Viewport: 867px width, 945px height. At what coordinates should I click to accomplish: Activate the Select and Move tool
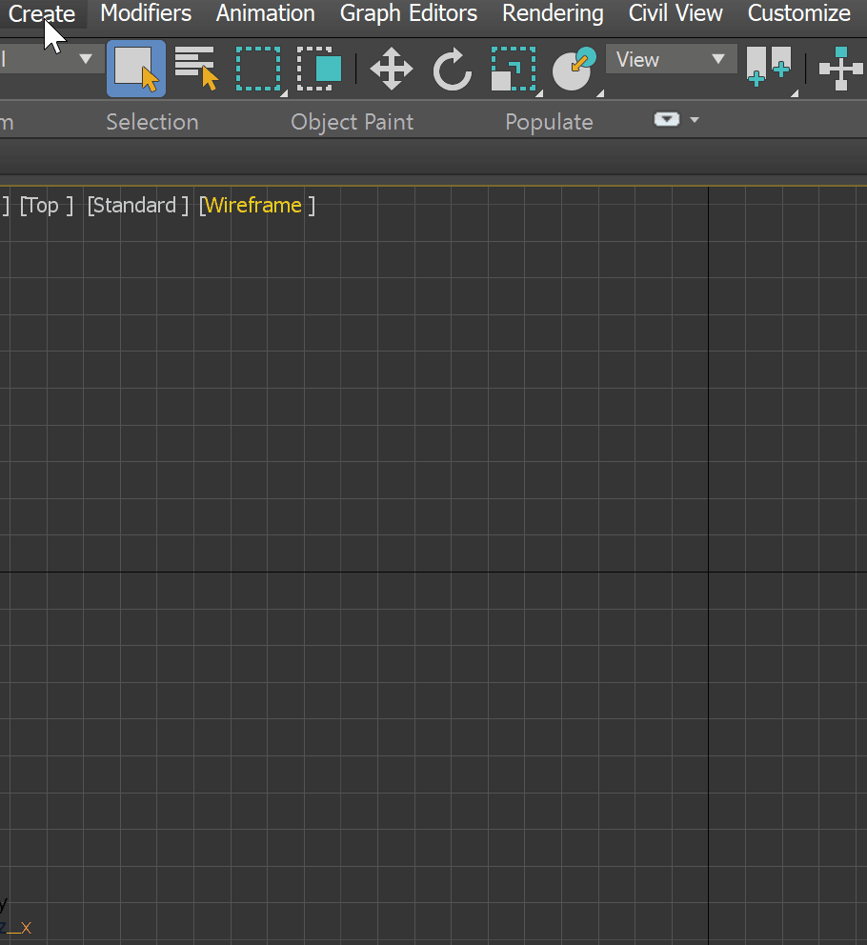coord(391,68)
